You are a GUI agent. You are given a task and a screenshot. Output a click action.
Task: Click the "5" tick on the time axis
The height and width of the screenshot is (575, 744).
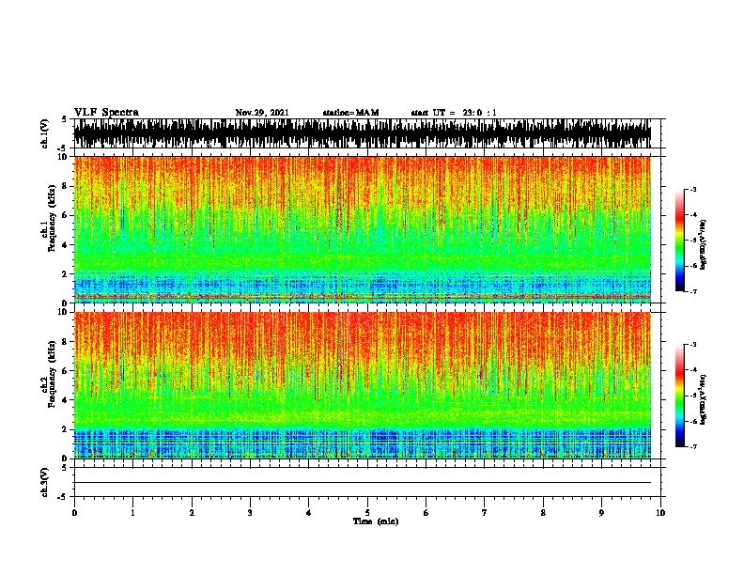[367, 513]
